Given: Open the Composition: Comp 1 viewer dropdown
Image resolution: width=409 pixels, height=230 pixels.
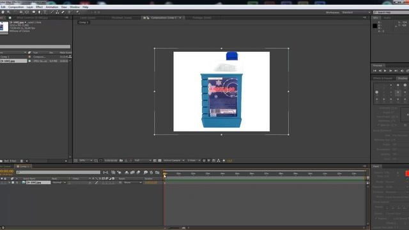Looking at the screenshot, I should pos(180,18).
